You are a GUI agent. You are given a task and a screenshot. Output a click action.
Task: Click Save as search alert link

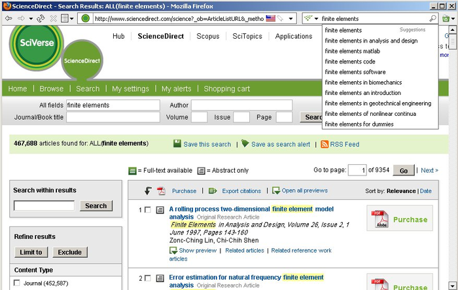[x=281, y=145]
